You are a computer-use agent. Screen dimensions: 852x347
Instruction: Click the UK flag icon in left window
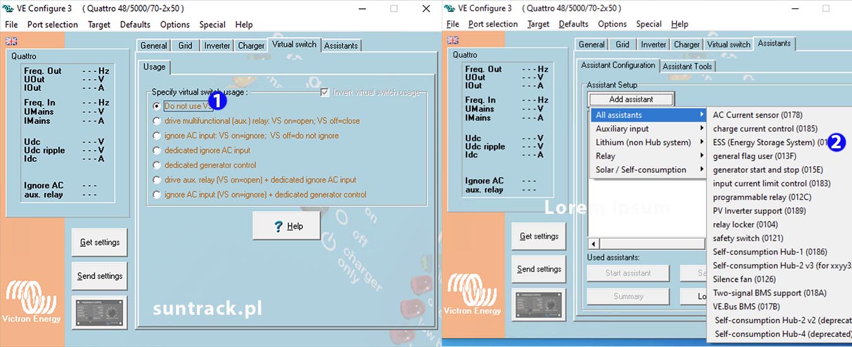[x=11, y=41]
